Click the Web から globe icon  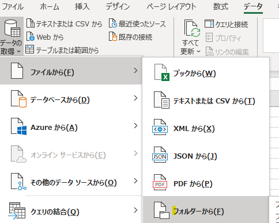(x=31, y=37)
